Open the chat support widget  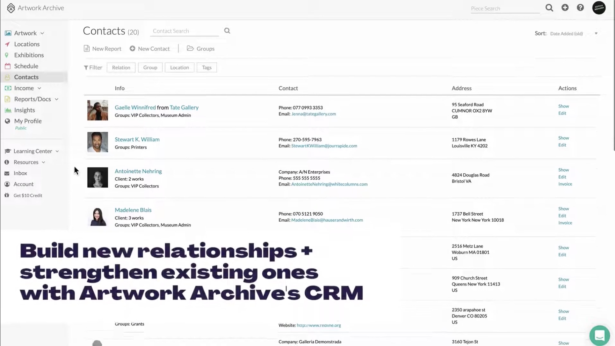click(x=599, y=335)
